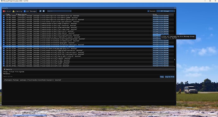This screenshot has height=117, width=218.
Task: Sort messages by the Time column
Action: 8,14
